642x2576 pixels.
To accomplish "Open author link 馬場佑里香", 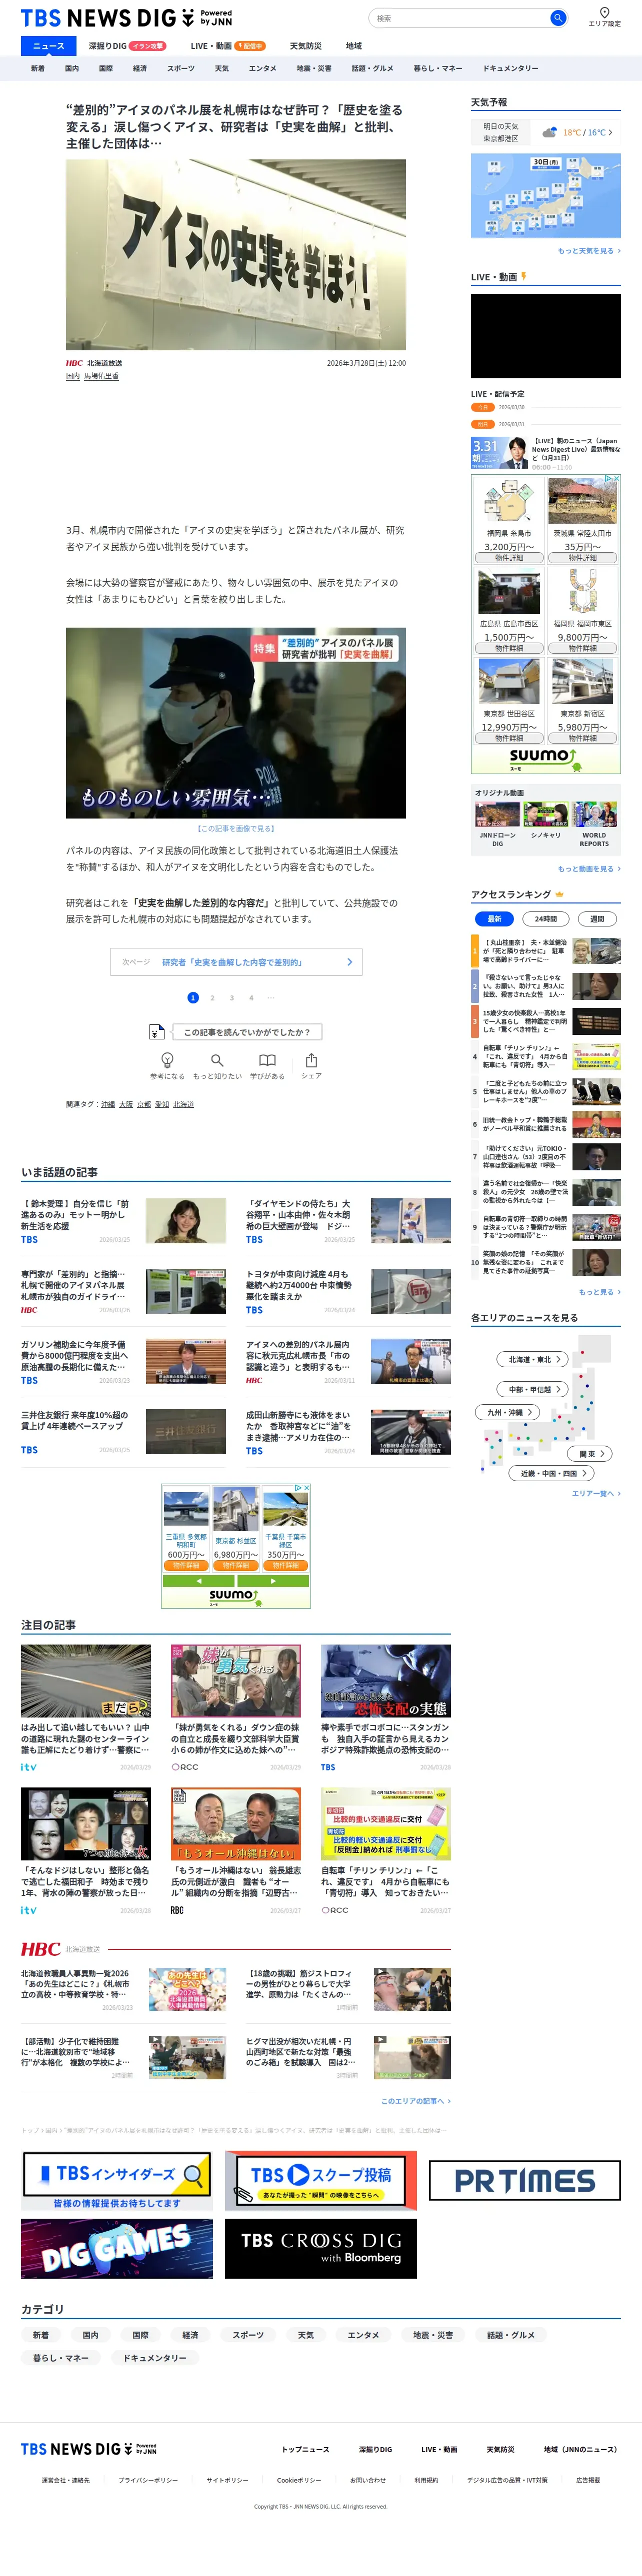I will tap(101, 376).
